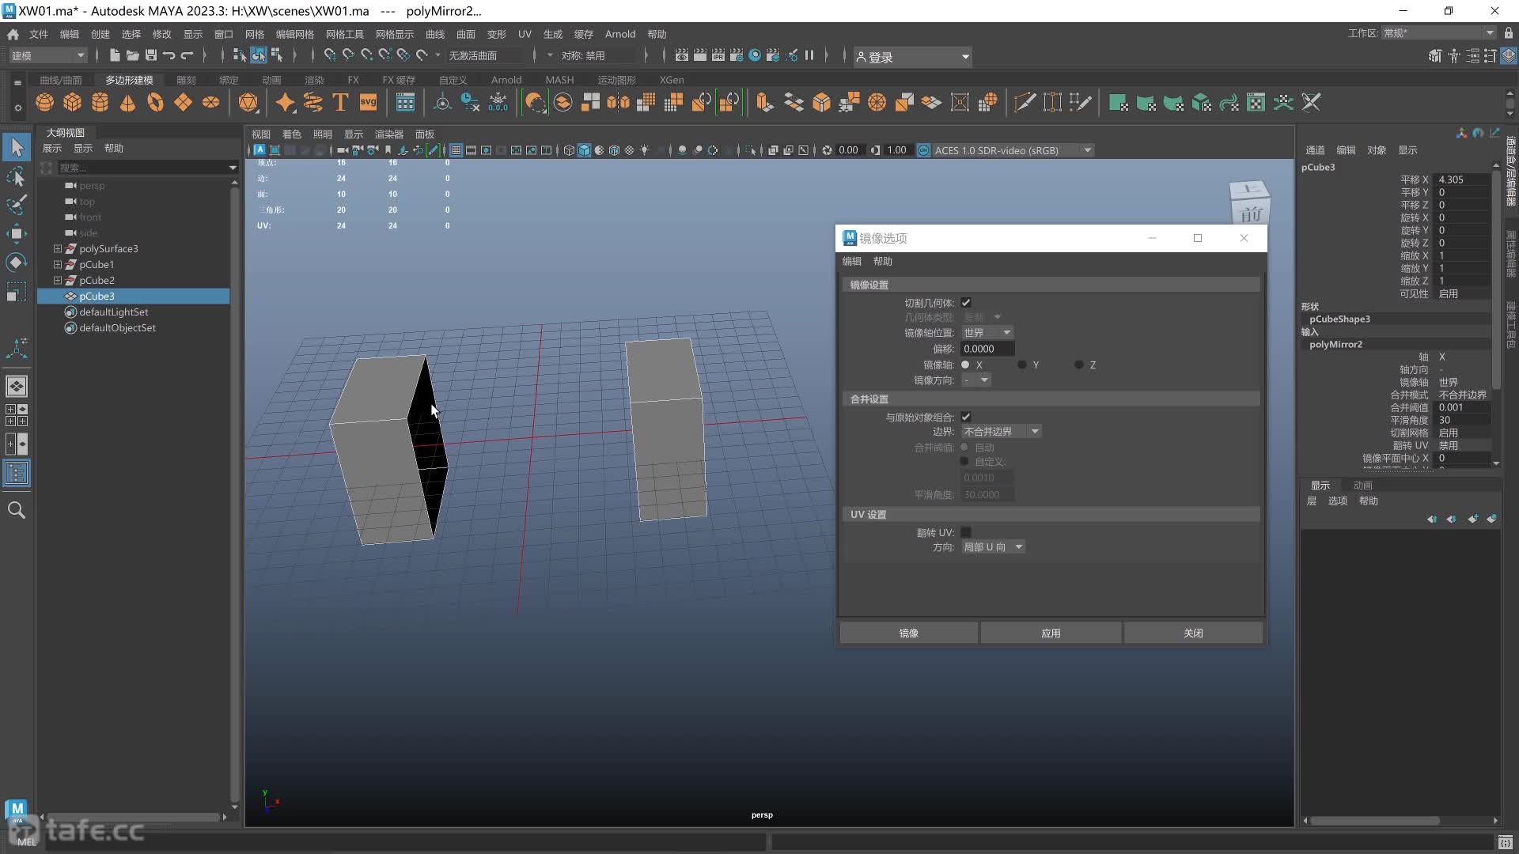Switch to the XGen shelf tab
The image size is (1519, 854).
(x=672, y=80)
